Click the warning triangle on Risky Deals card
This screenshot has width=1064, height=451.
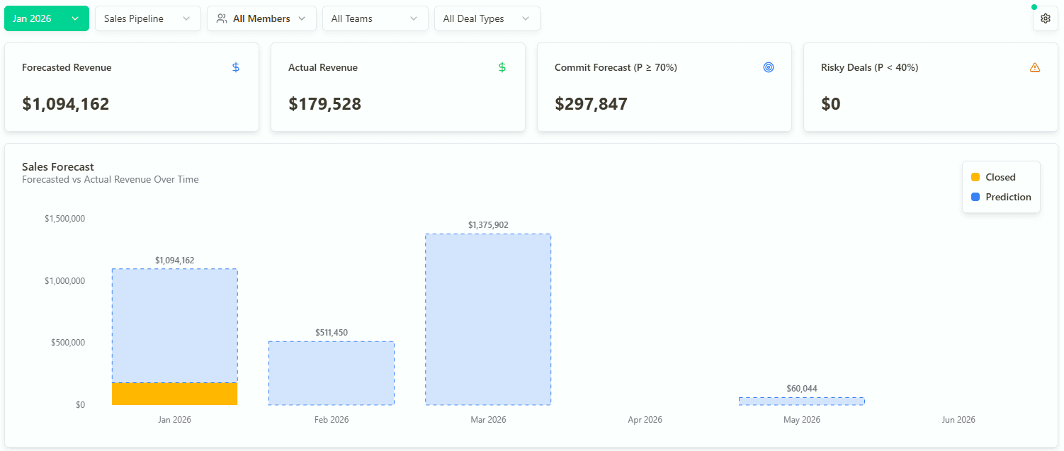click(1035, 67)
